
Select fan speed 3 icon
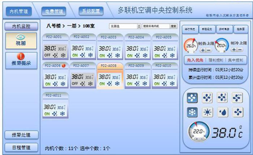coord(222,98)
